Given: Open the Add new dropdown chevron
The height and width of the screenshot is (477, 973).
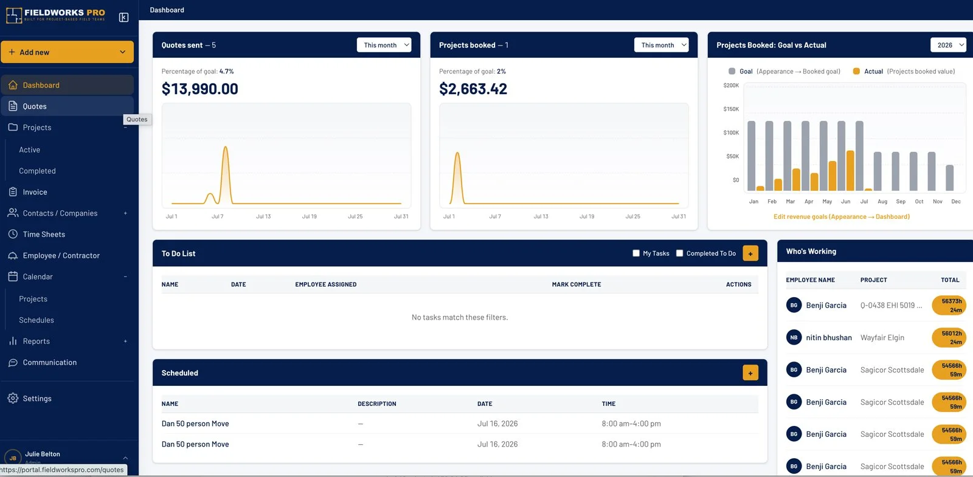Looking at the screenshot, I should pyautogui.click(x=122, y=52).
